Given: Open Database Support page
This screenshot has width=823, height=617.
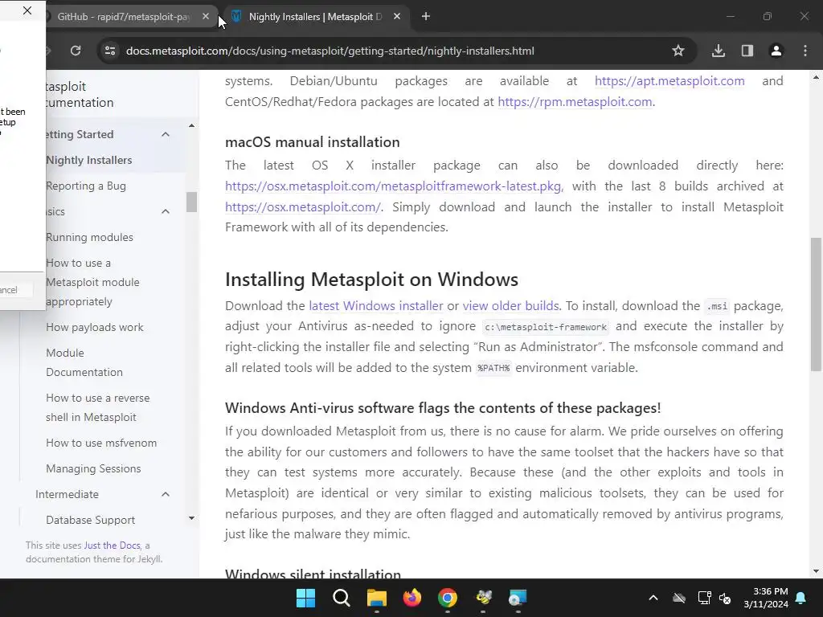Looking at the screenshot, I should click(x=90, y=520).
